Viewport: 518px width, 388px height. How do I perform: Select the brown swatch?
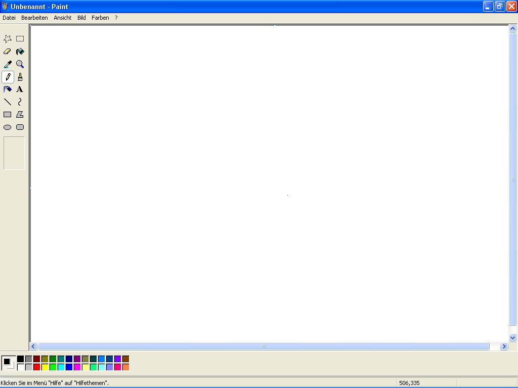pos(126,359)
